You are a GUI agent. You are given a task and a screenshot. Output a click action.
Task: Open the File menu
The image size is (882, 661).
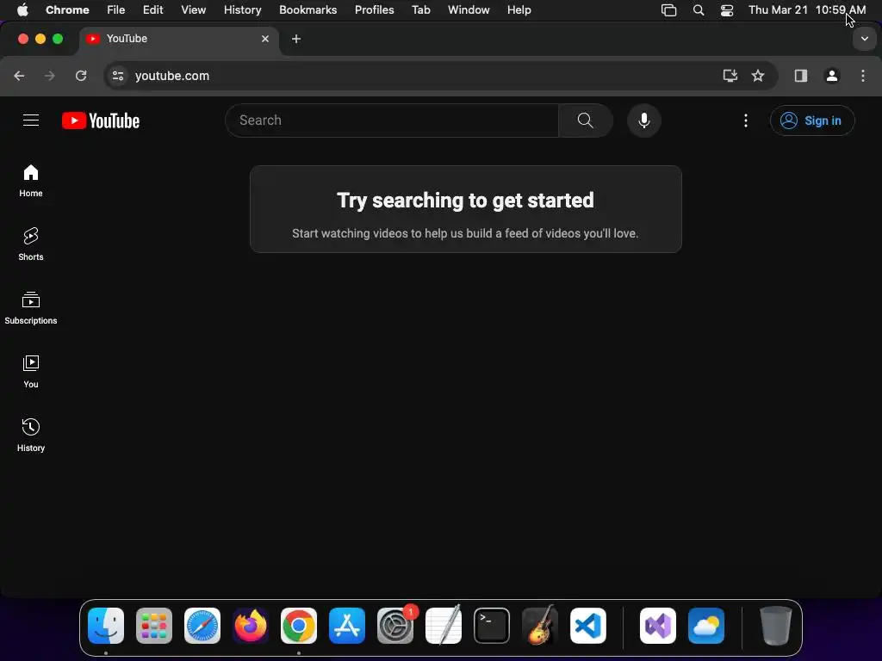point(116,10)
